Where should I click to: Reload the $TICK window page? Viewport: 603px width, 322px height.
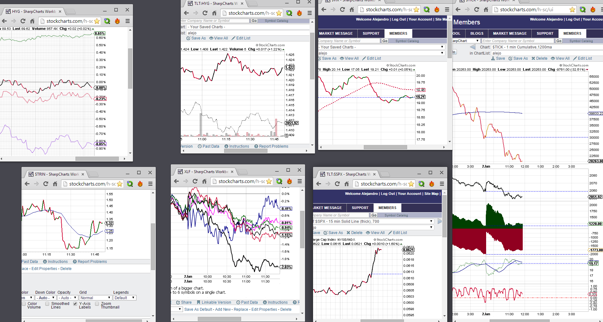[476, 10]
